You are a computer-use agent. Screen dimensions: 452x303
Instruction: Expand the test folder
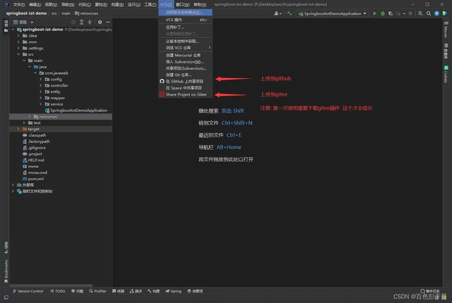24,122
